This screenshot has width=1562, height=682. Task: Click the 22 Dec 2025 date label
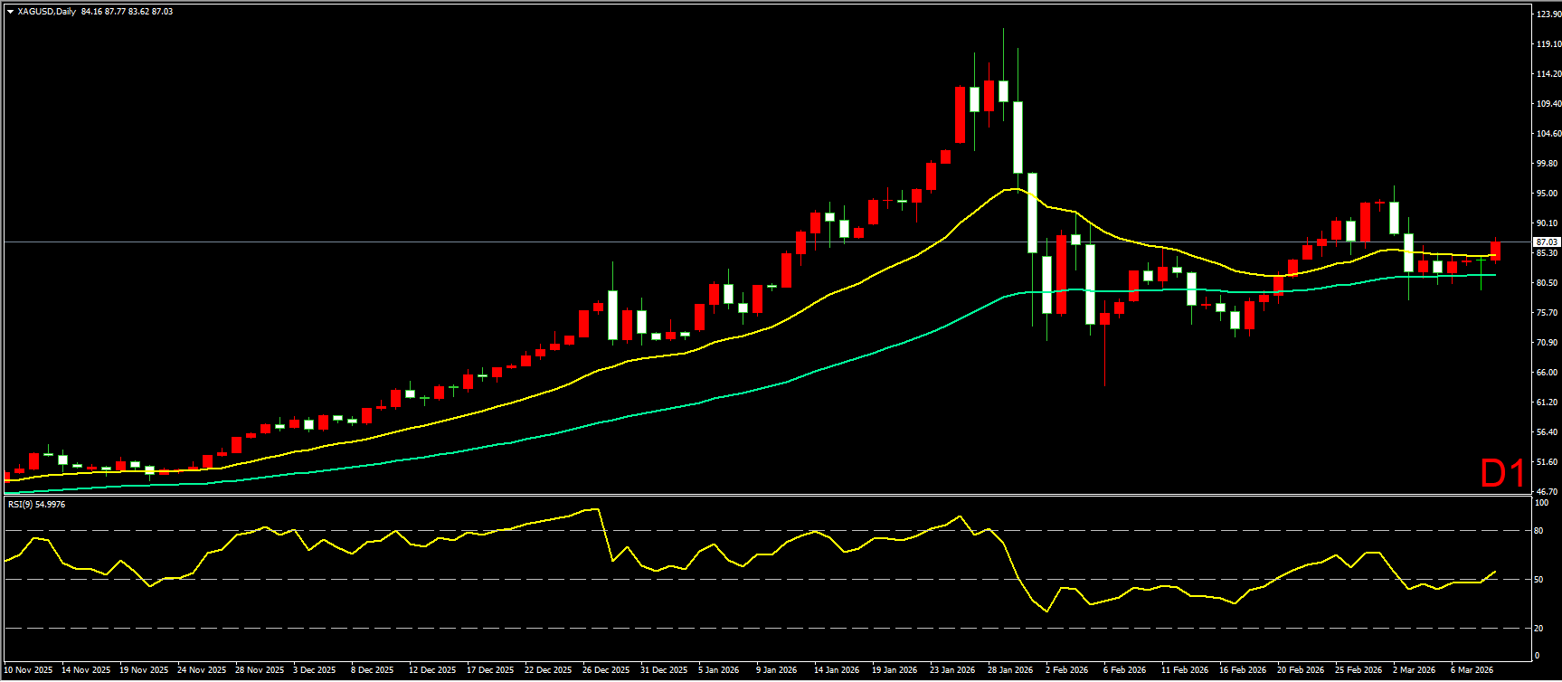pos(548,670)
